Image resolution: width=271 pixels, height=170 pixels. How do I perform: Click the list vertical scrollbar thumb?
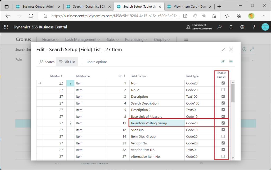pyautogui.click(x=233, y=93)
